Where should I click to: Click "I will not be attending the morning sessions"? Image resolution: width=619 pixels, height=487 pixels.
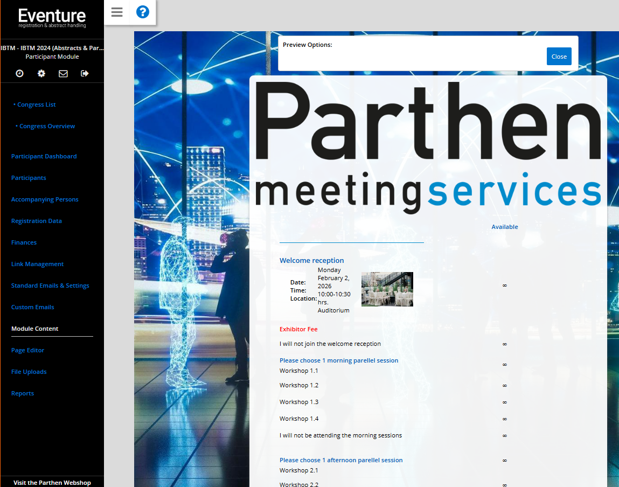click(340, 435)
